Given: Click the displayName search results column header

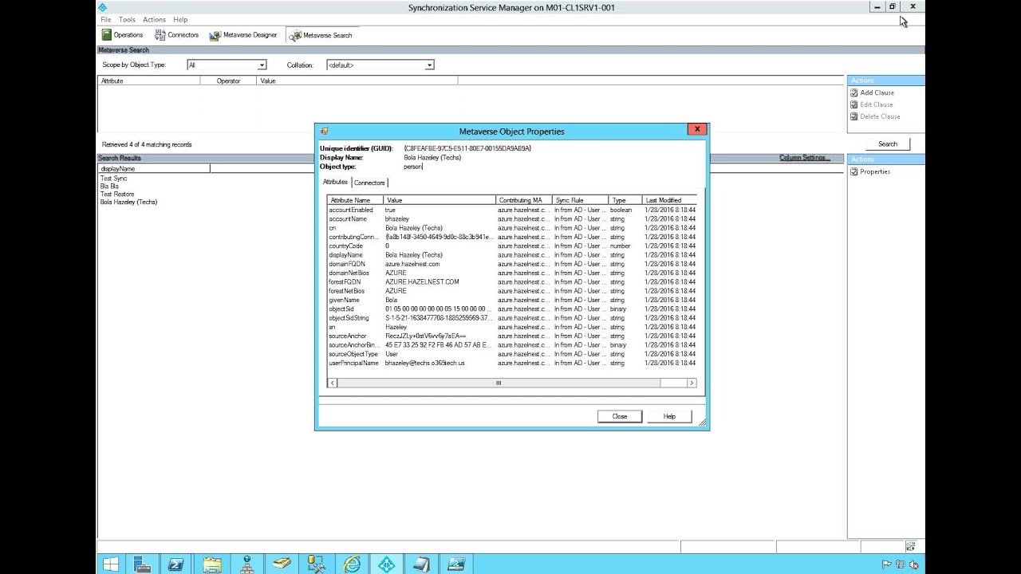Looking at the screenshot, I should coord(154,169).
